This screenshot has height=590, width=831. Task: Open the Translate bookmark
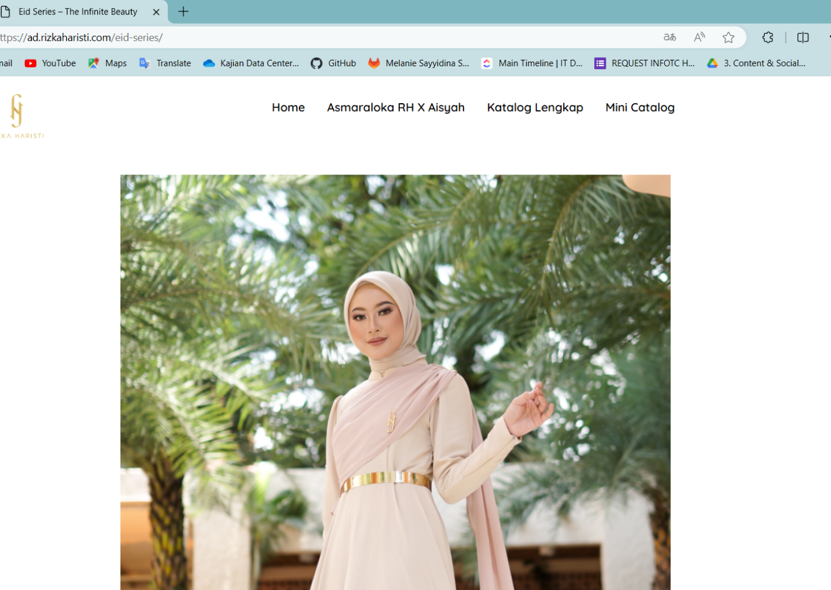click(165, 63)
